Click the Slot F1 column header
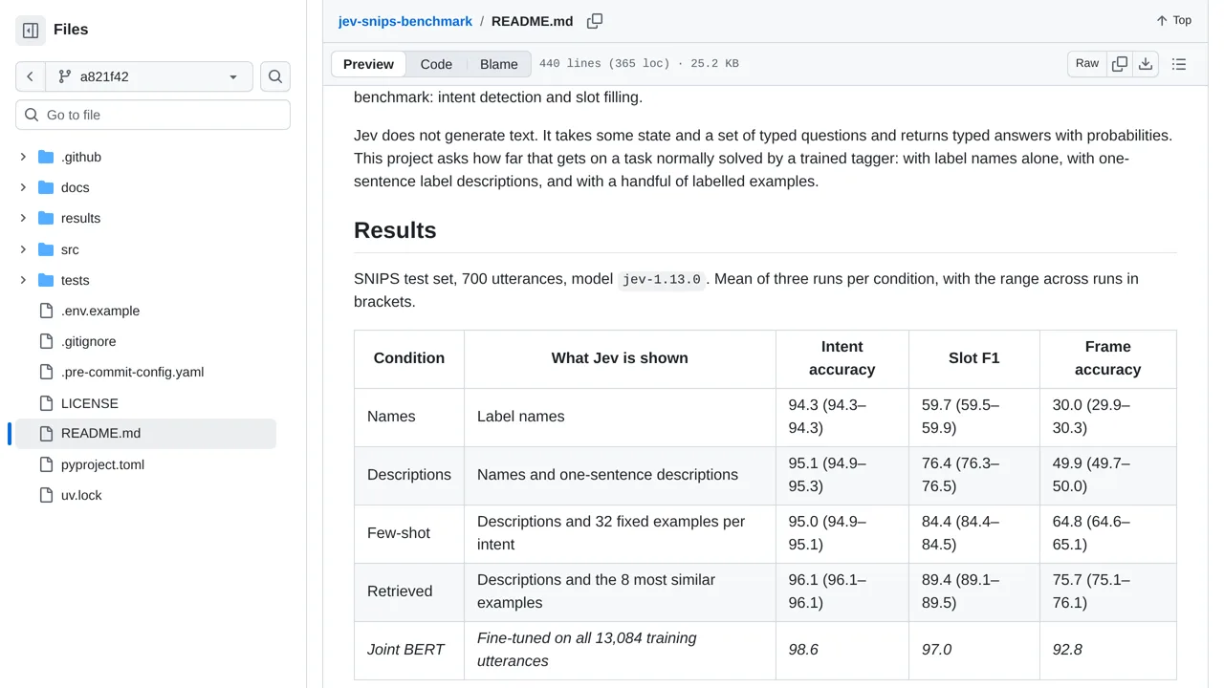Viewport: 1224px width, 688px height. 974,358
